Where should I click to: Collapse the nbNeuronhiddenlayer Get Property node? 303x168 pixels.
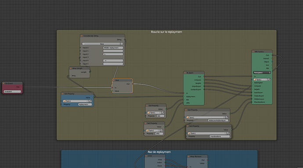(x=186, y=110)
